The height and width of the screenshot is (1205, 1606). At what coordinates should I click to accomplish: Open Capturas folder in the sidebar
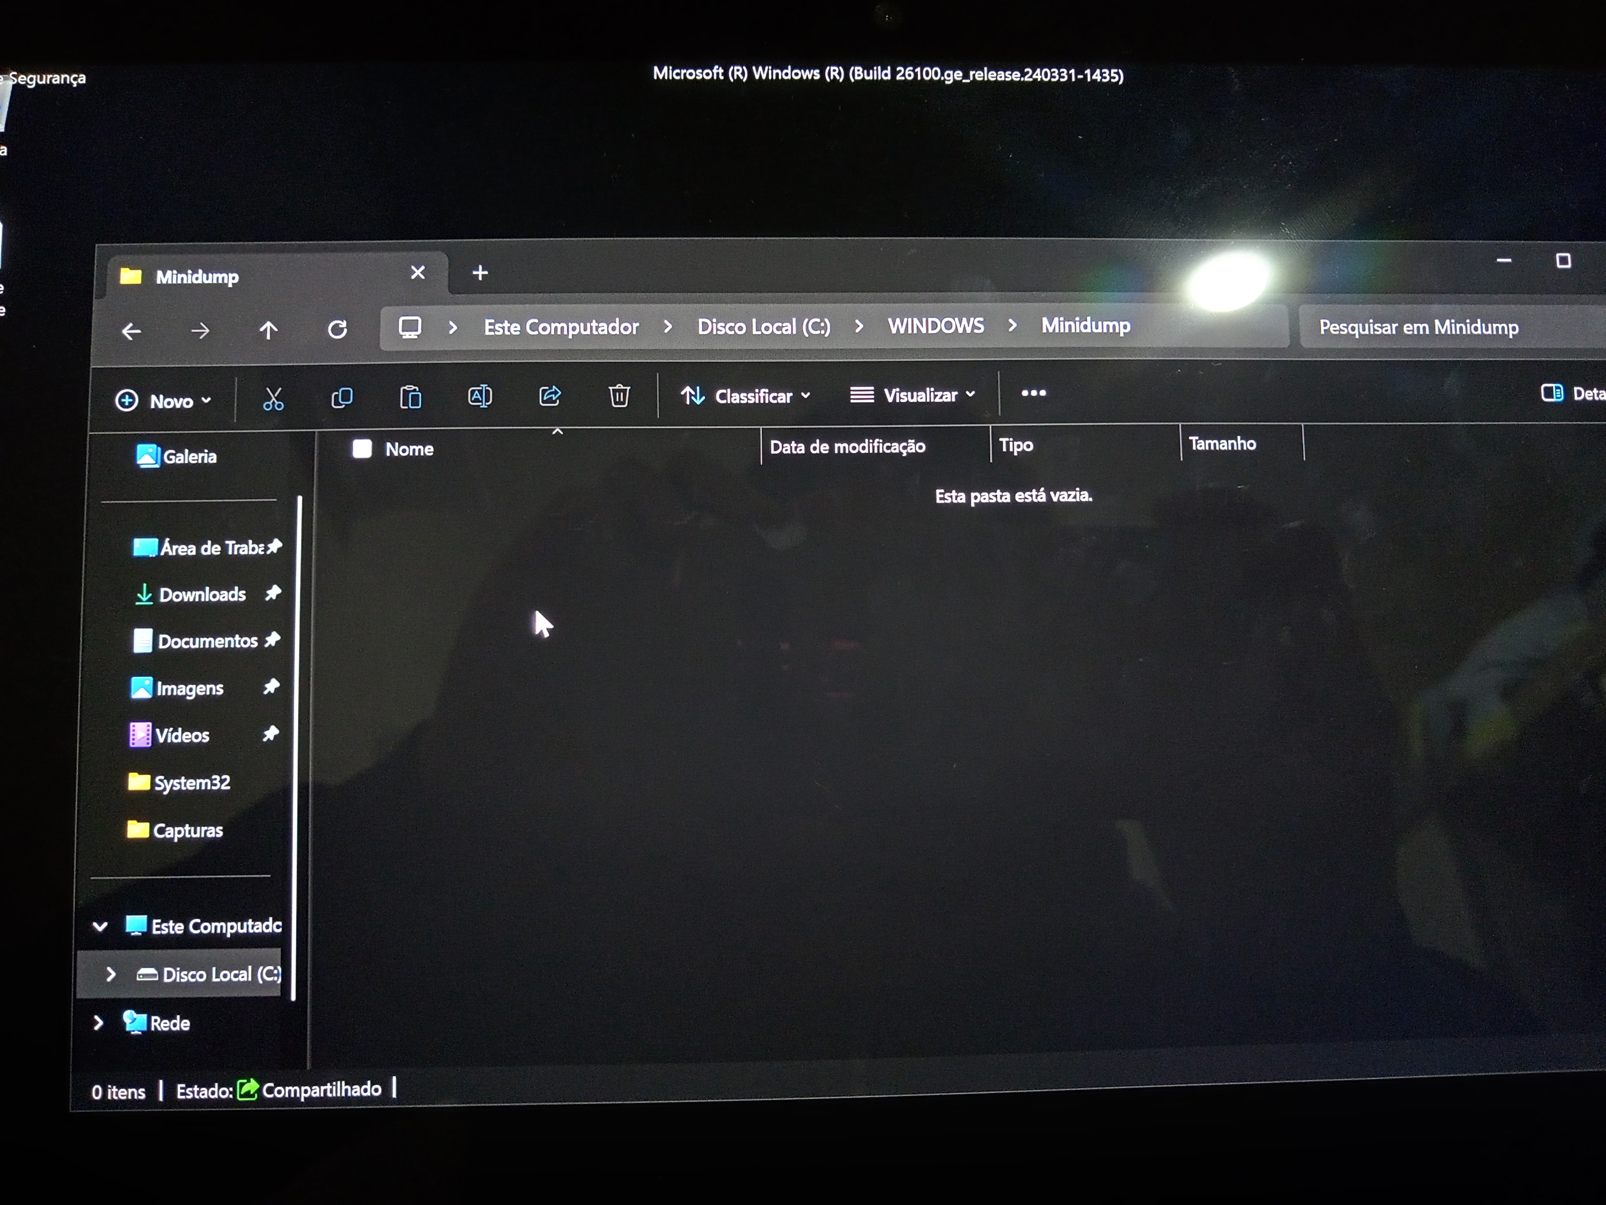point(175,830)
